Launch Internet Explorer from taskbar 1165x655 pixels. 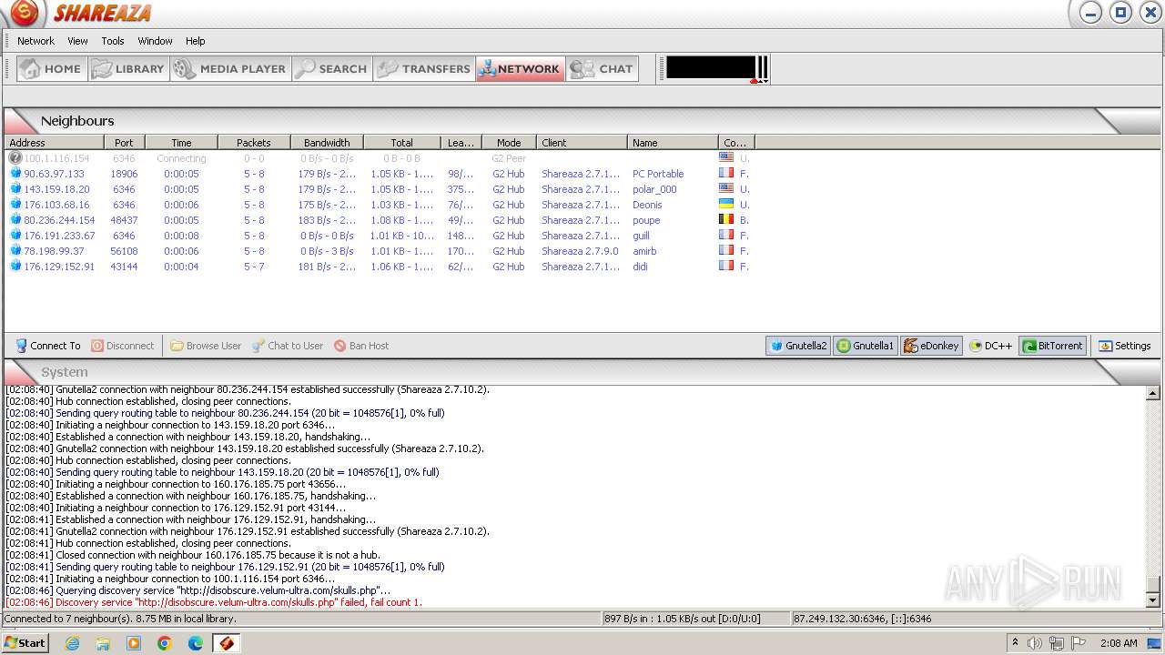tap(73, 643)
